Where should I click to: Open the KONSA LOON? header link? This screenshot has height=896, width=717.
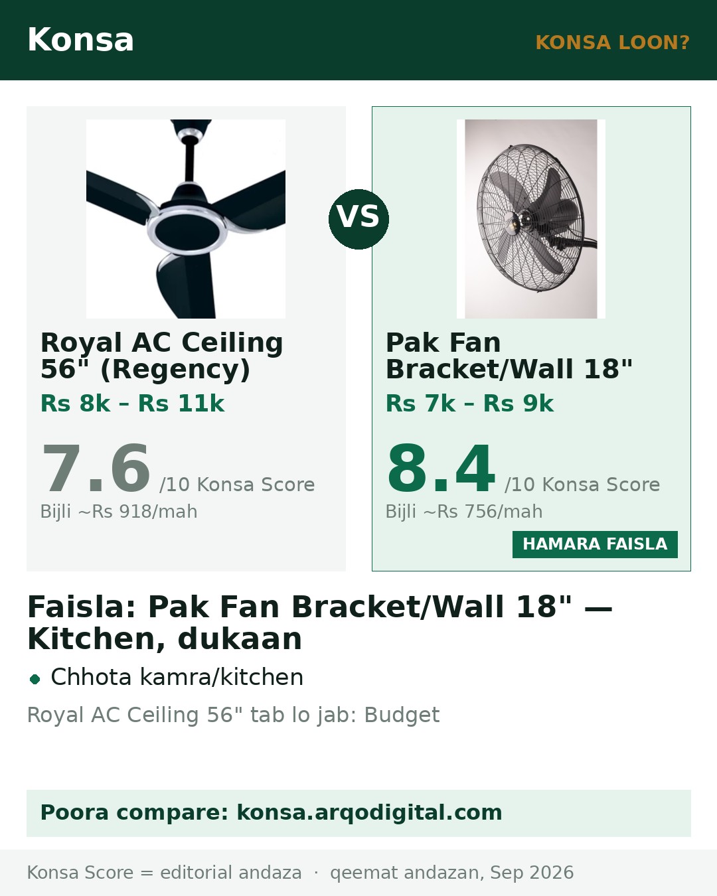point(612,42)
